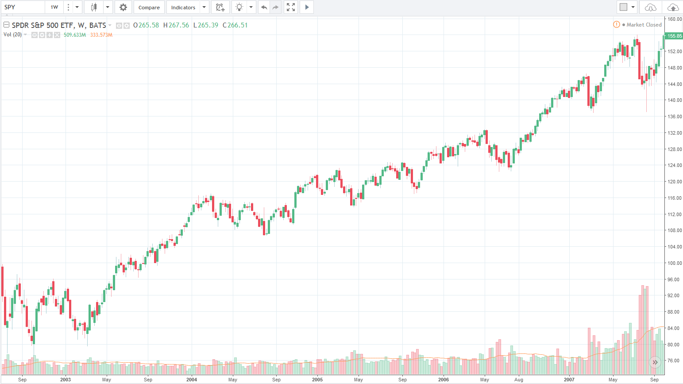
Task: Click the low value 265.39
Action: pos(208,25)
